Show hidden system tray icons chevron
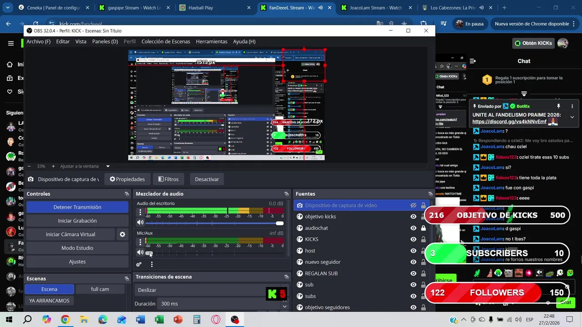This screenshot has height=327, width=582. (x=463, y=320)
